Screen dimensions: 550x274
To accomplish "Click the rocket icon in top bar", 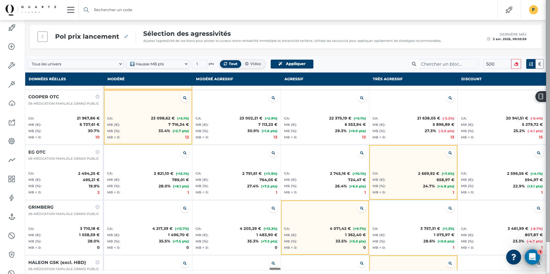I will [x=509, y=10].
